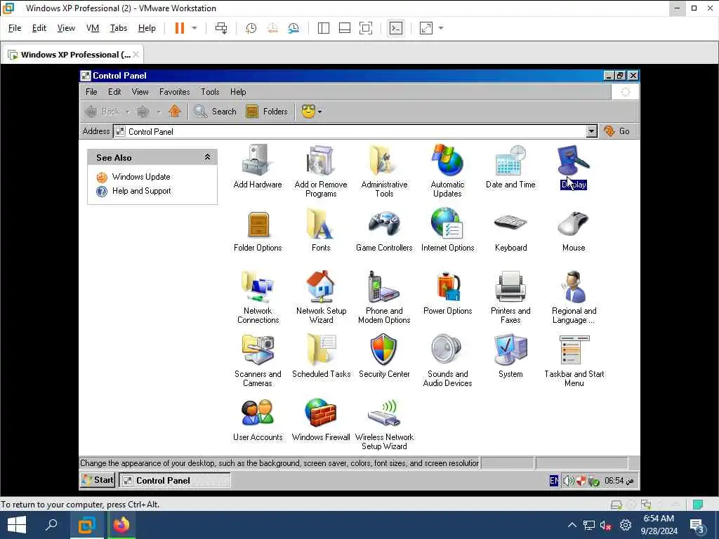Image resolution: width=719 pixels, height=539 pixels.
Task: Click the Search toolbar button
Action: point(215,112)
